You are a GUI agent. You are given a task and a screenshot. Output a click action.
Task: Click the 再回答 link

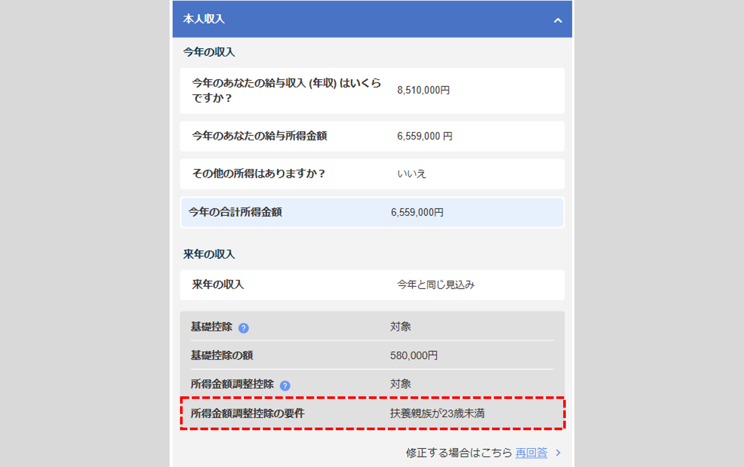click(531, 452)
